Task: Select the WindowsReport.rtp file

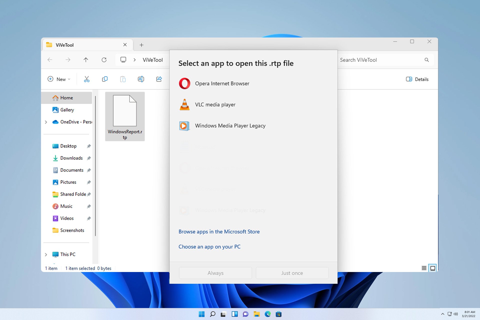Action: (x=125, y=116)
